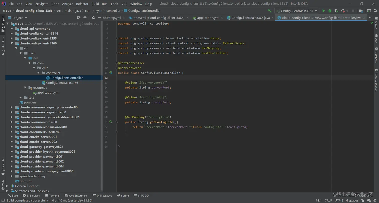Collapse the cloud-config-client-3366 module
The image size is (379, 203).
(x=12, y=43)
